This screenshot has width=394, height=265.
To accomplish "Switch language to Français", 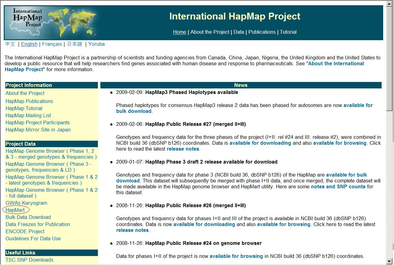I will tap(52, 44).
